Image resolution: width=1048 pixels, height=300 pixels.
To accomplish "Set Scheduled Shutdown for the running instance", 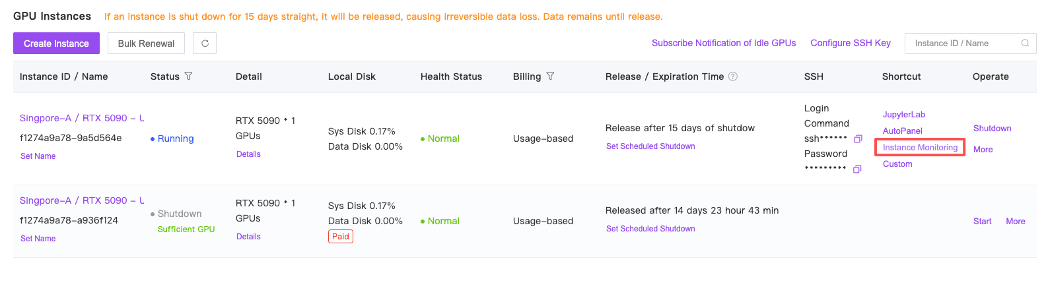I will point(650,146).
